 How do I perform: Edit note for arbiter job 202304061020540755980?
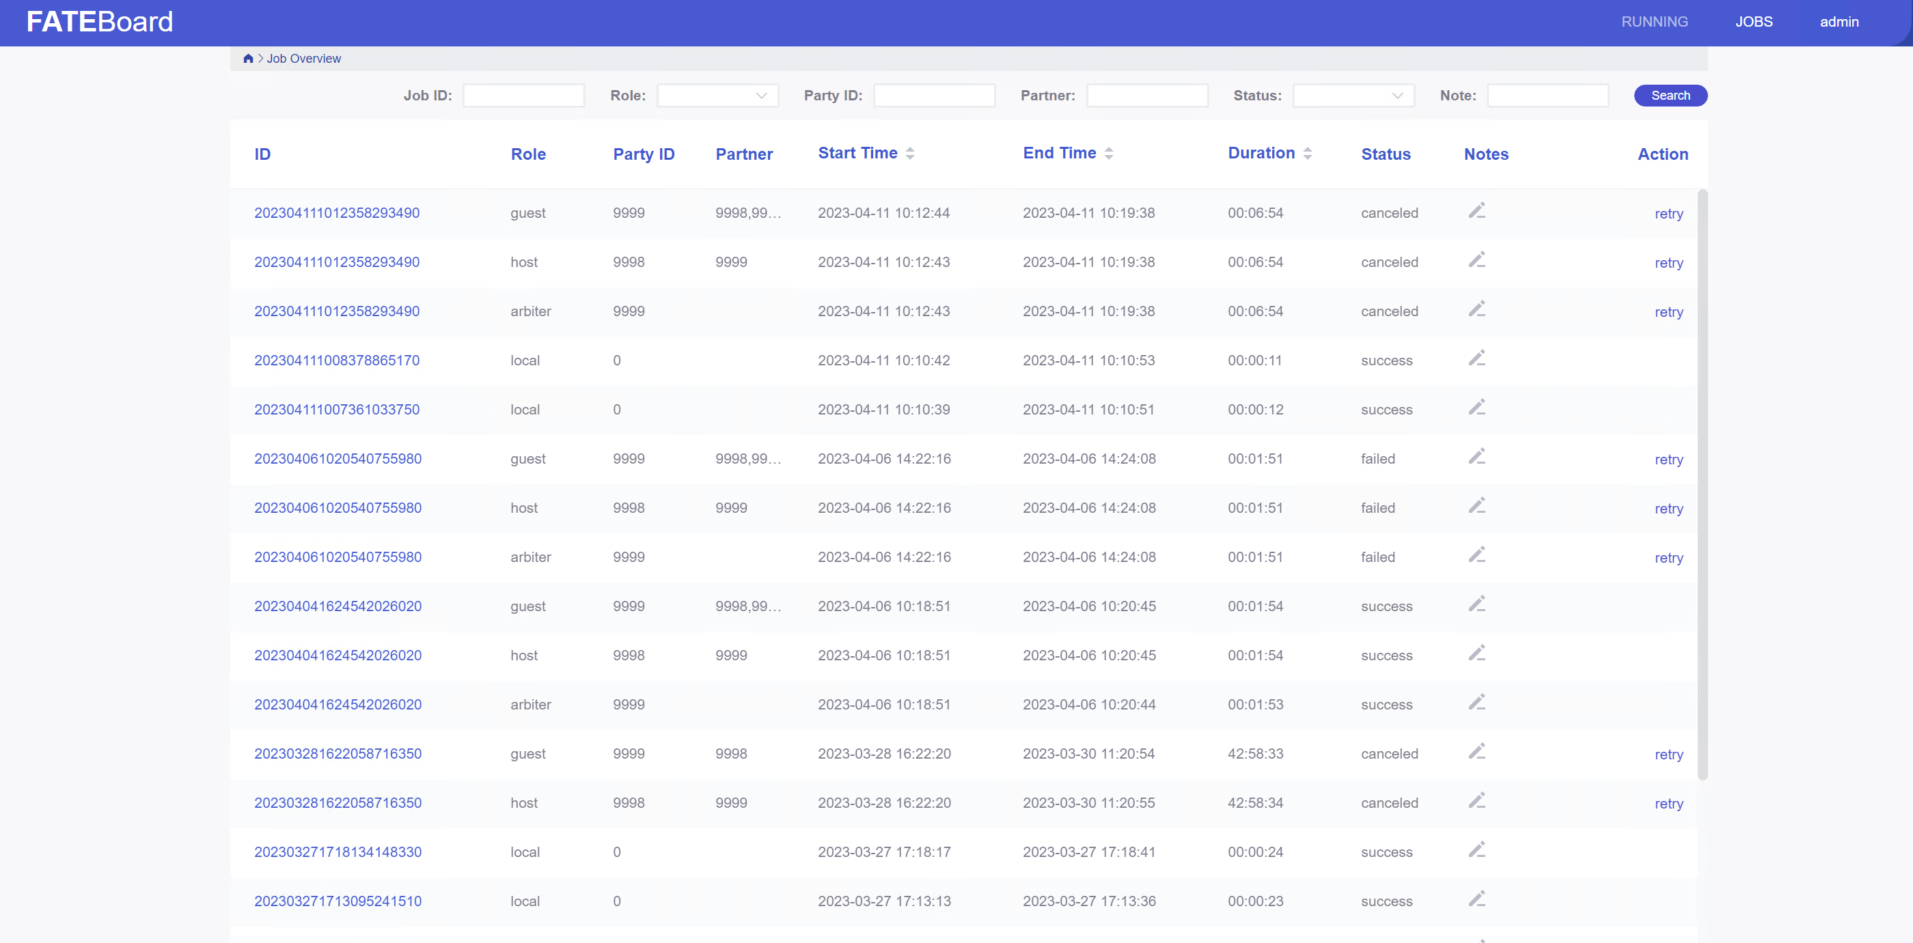[x=1477, y=556]
